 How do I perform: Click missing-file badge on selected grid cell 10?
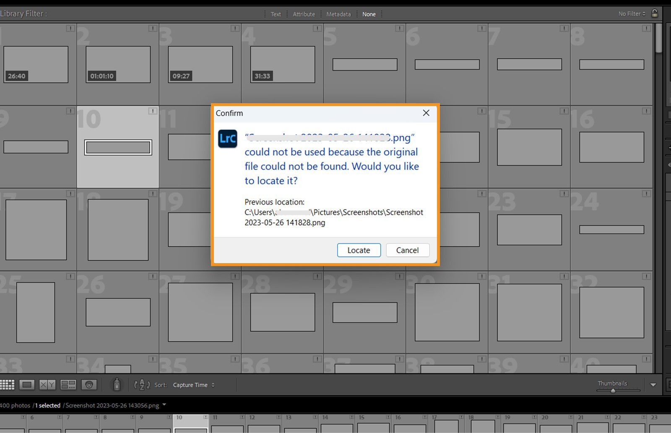[x=153, y=111]
